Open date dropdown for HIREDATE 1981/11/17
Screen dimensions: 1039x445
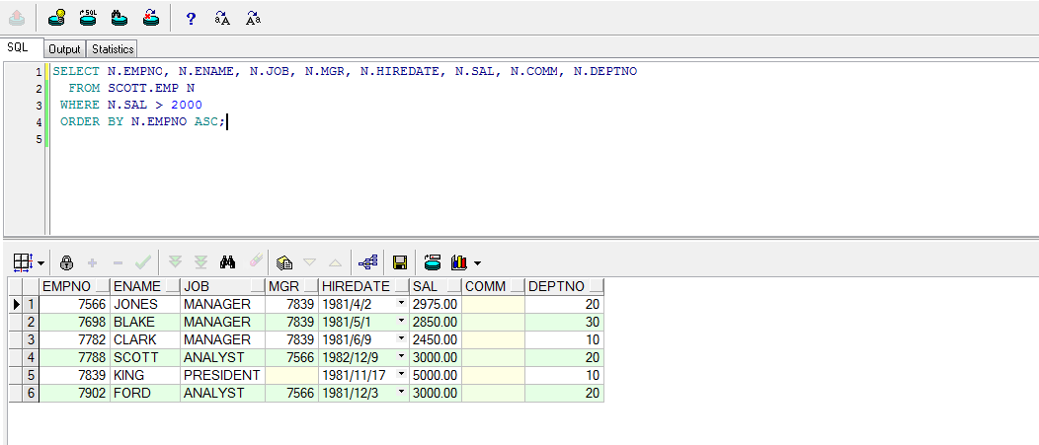402,375
